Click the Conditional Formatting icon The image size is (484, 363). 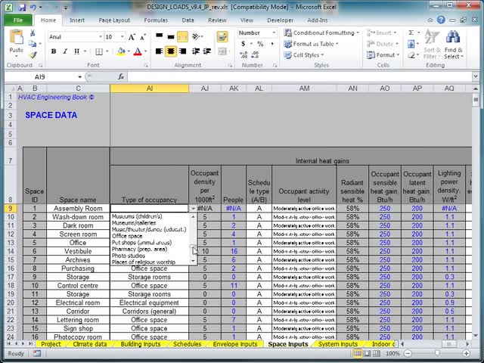pos(289,33)
